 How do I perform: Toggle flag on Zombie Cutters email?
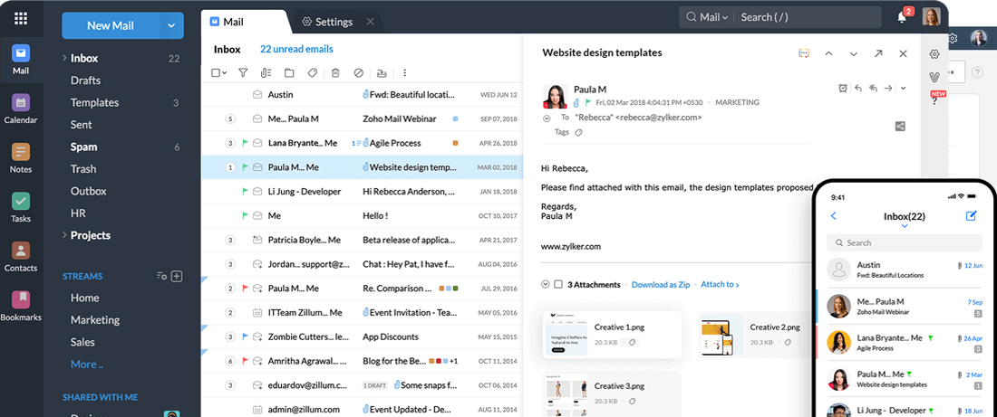point(244,336)
